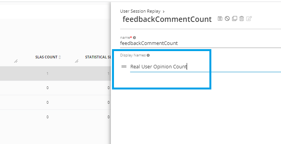Click the duplicate copy icon in header
The height and width of the screenshot is (144, 281).
[x=234, y=18]
